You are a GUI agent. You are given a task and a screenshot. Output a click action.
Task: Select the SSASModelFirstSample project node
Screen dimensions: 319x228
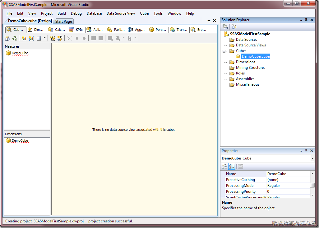point(250,34)
